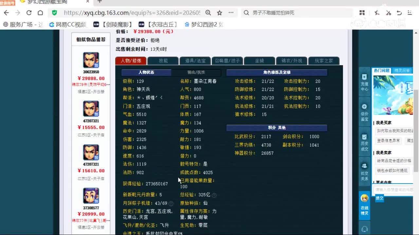419x235 pixels.
Task: Switch to the 坐骑 tab
Action: [259, 61]
